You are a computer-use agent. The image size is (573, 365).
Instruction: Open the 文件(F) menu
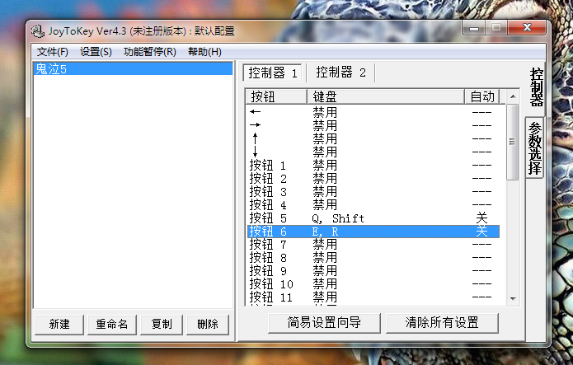coord(53,52)
